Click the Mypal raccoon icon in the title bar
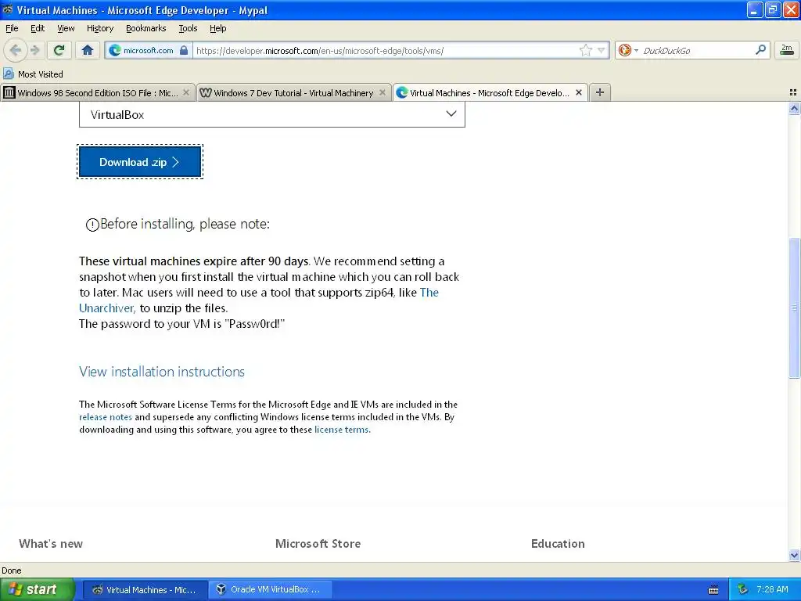The width and height of the screenshot is (801, 601). click(8, 9)
